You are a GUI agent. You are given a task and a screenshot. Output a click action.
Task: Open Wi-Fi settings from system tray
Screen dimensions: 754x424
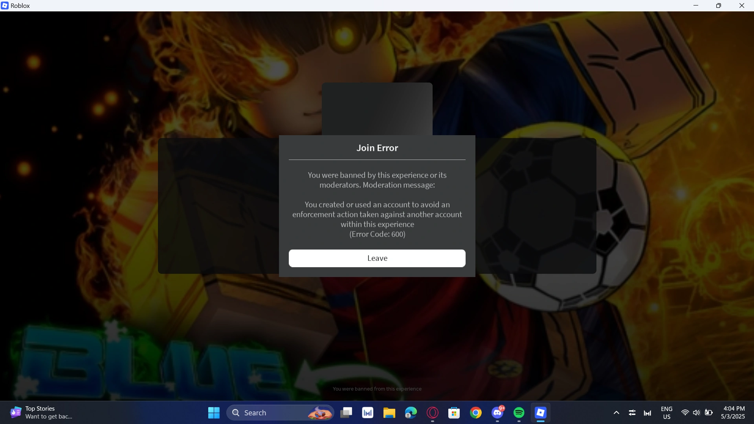coord(685,413)
